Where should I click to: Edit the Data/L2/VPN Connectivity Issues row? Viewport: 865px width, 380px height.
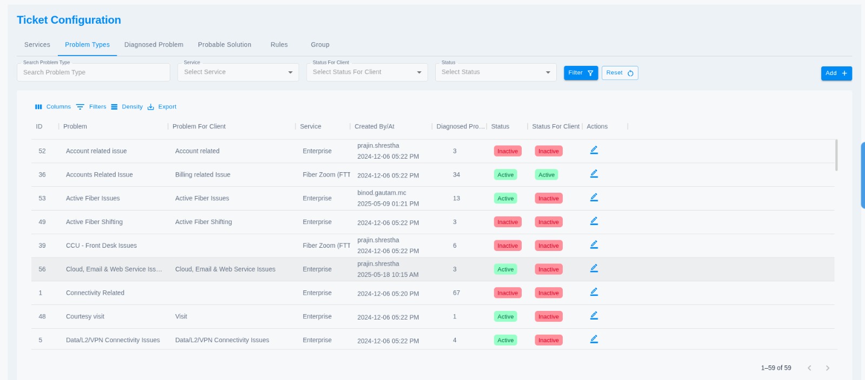[594, 340]
